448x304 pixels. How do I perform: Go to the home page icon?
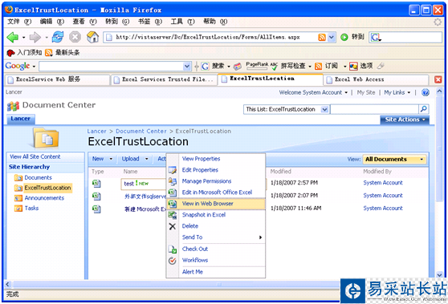92,37
